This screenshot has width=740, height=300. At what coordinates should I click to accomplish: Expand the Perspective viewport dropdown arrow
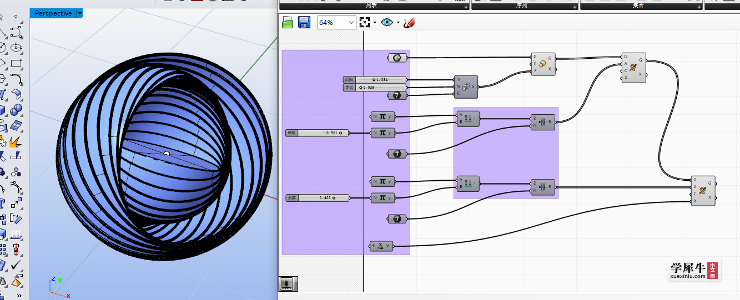[x=79, y=13]
